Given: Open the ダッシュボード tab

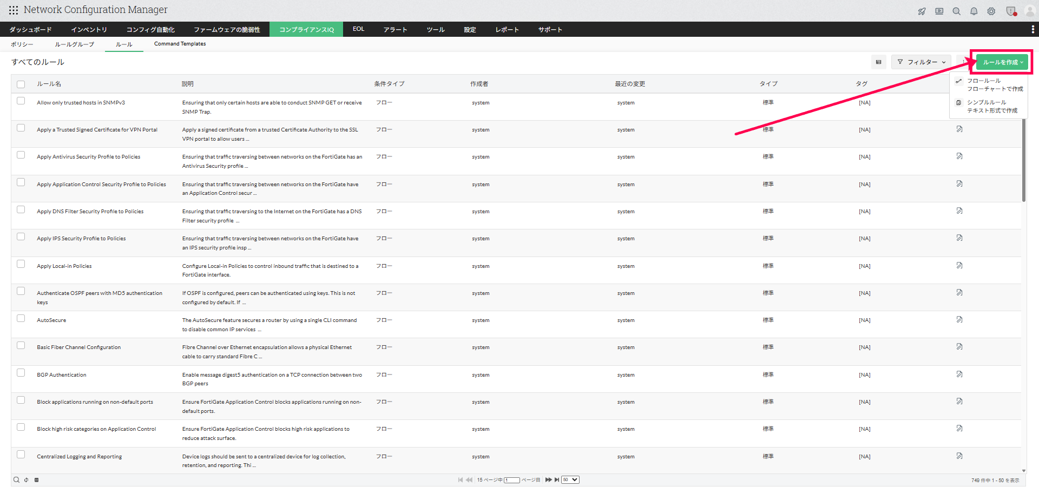Looking at the screenshot, I should click(x=31, y=30).
